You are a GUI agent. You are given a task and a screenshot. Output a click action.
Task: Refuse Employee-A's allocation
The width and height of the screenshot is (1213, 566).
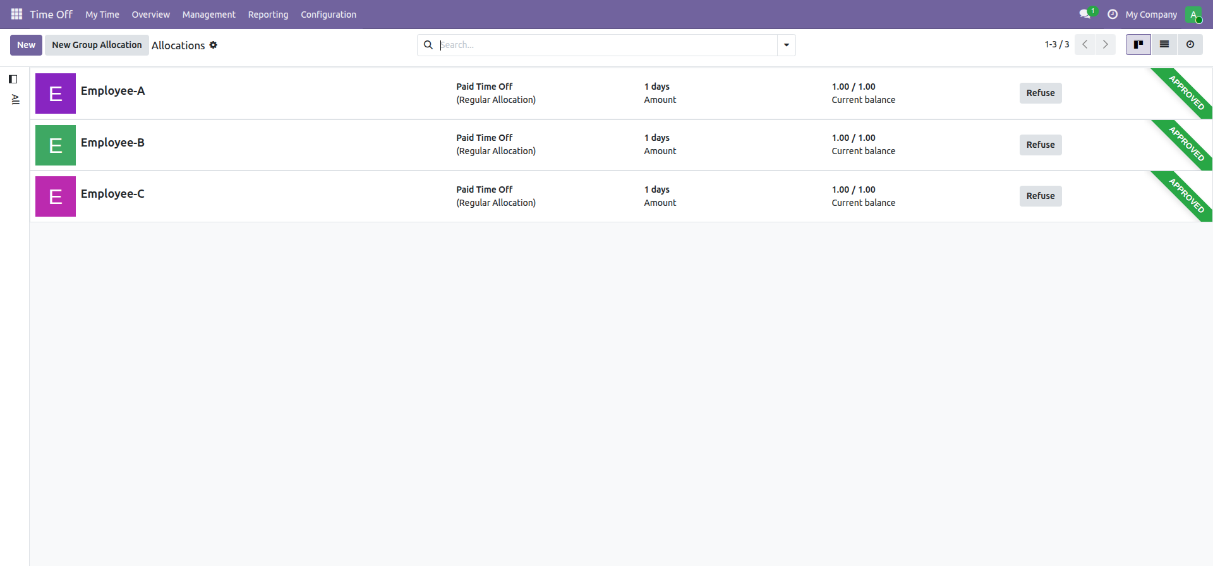click(1041, 93)
